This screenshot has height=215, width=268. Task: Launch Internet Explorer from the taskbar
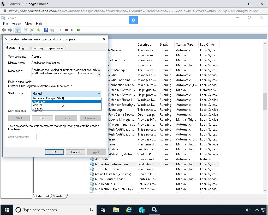click(x=129, y=210)
